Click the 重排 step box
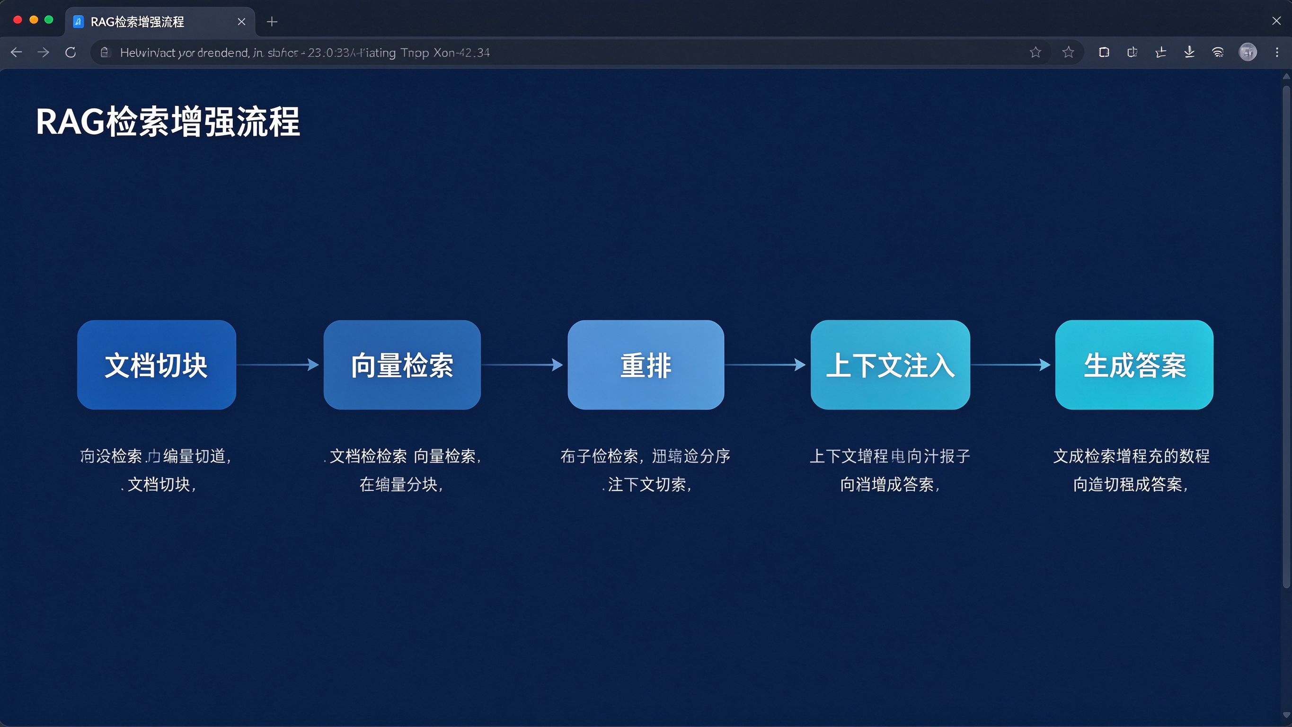The height and width of the screenshot is (727, 1292). pyautogui.click(x=646, y=365)
